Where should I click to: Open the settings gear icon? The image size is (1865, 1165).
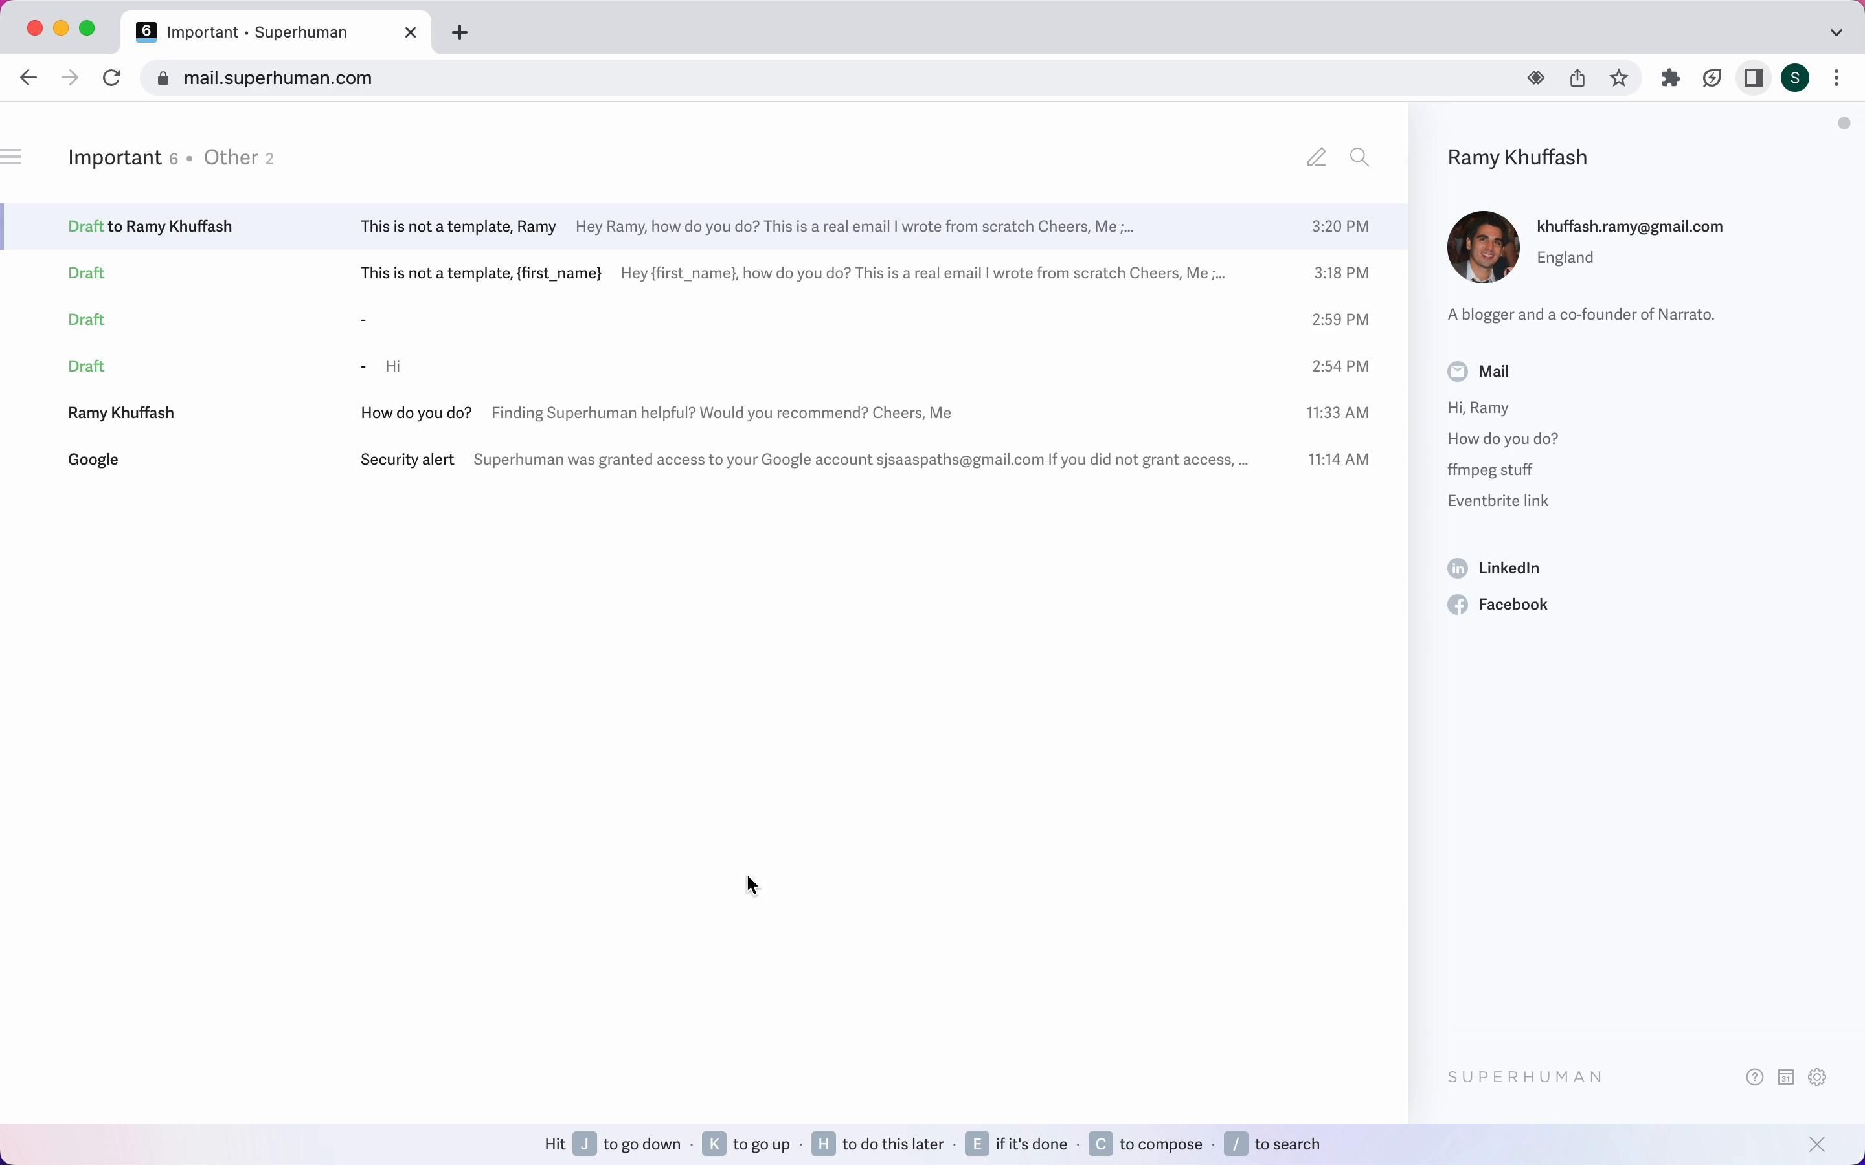tap(1817, 1077)
